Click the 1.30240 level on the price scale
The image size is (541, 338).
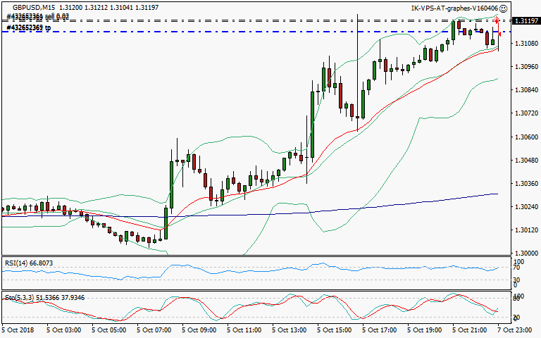[523, 207]
